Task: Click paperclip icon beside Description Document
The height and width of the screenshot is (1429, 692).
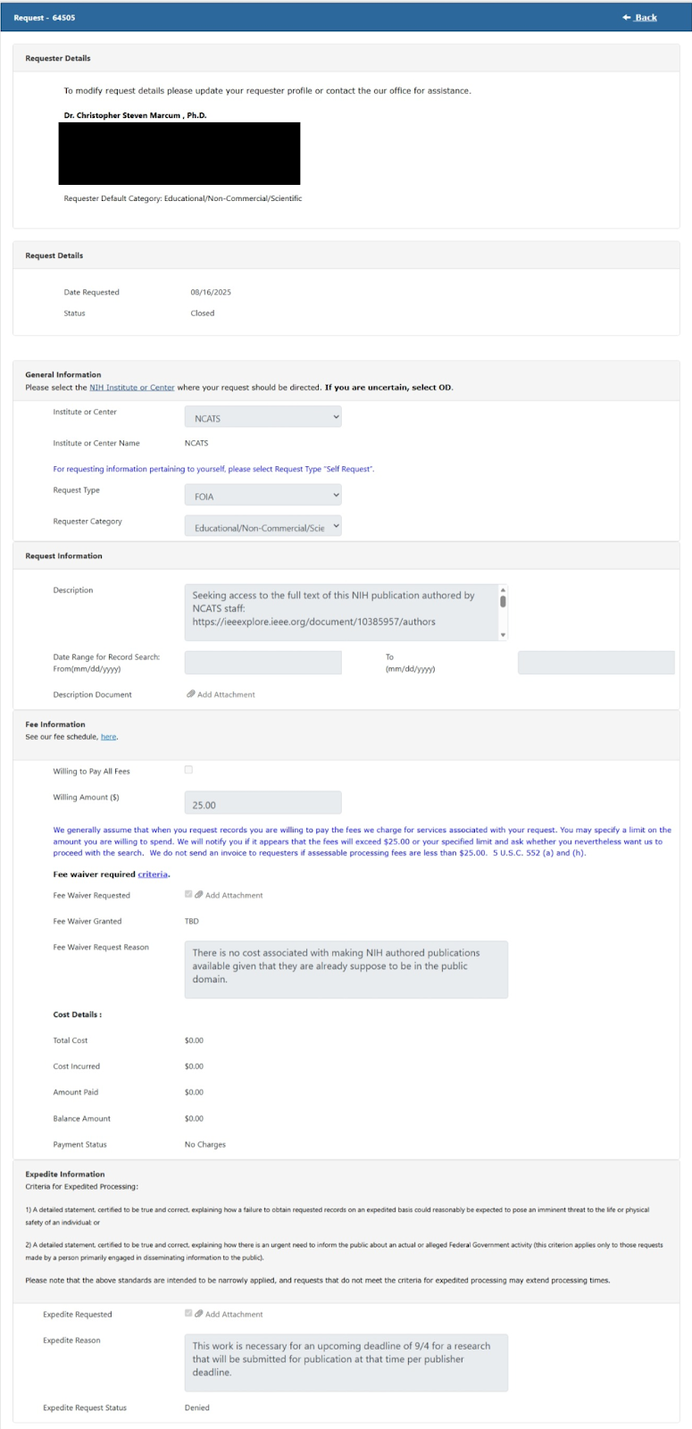Action: tap(191, 694)
